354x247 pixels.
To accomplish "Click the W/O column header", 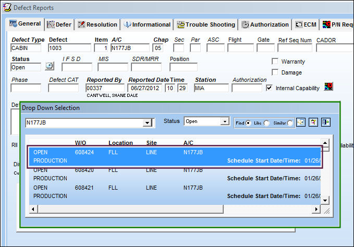I will 80,143.
